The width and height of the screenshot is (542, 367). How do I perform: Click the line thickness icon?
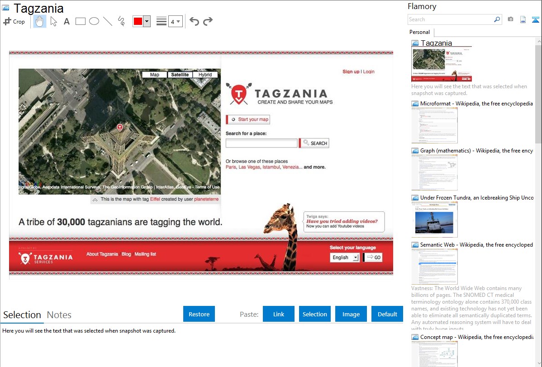pyautogui.click(x=162, y=21)
